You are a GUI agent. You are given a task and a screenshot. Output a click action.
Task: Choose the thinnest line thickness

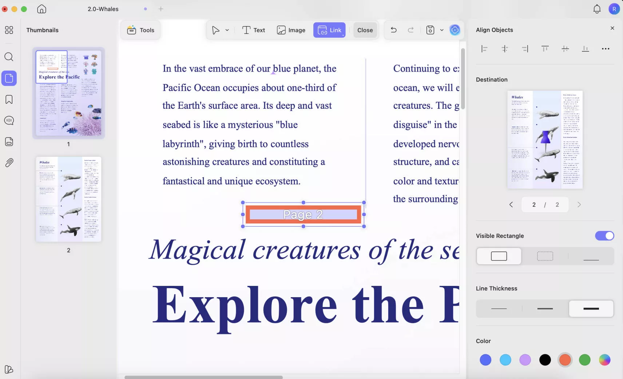(499, 309)
